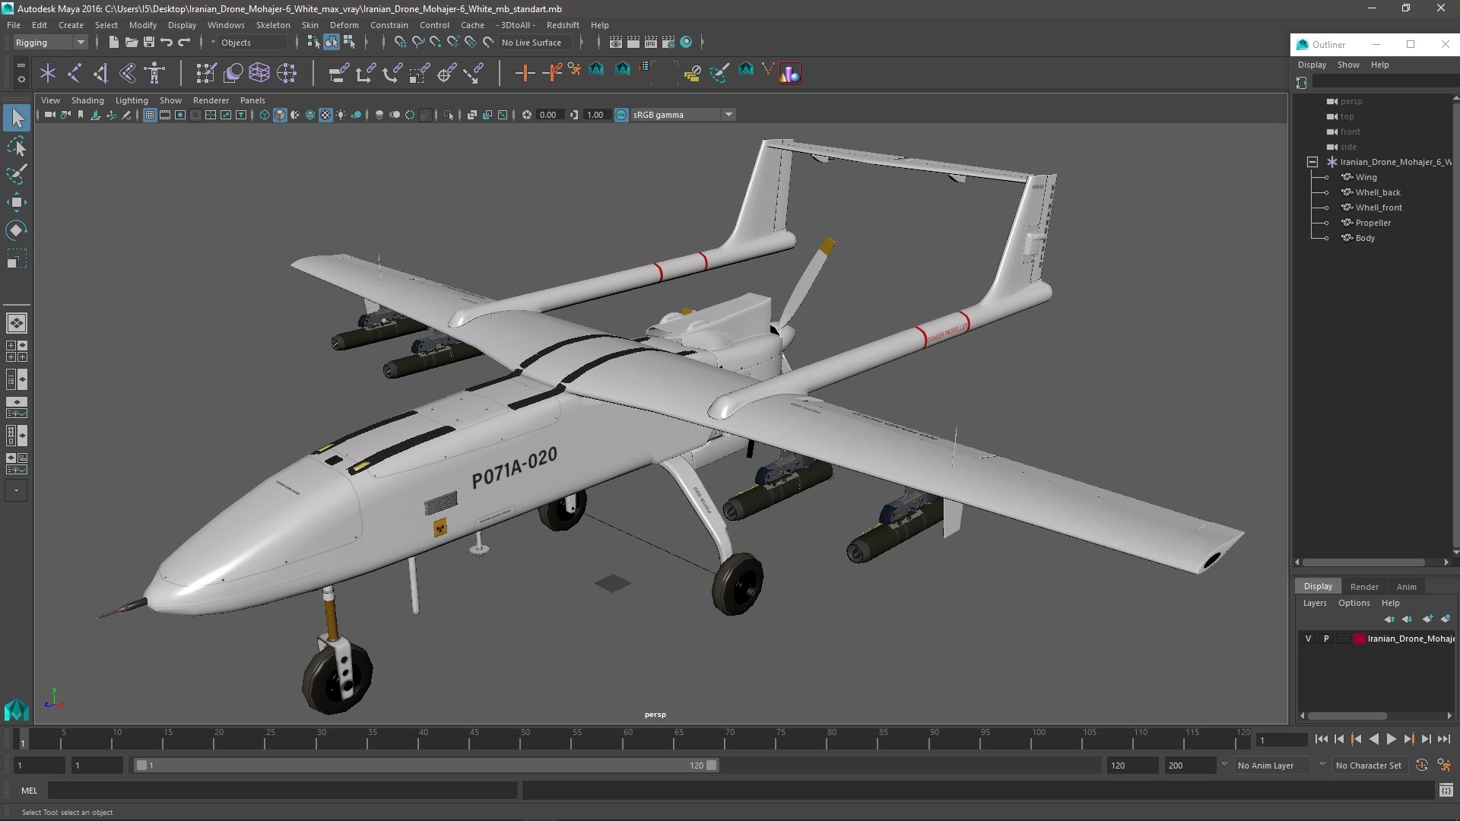This screenshot has width=1460, height=821.
Task: Collapse the Iranian_Drone_Mohajer_6 outliner group
Action: (x=1312, y=162)
